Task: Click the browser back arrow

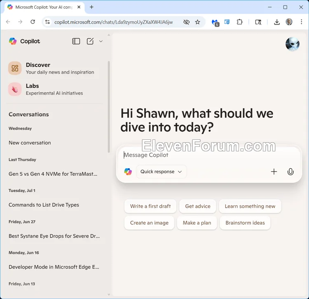Action: coord(8,22)
